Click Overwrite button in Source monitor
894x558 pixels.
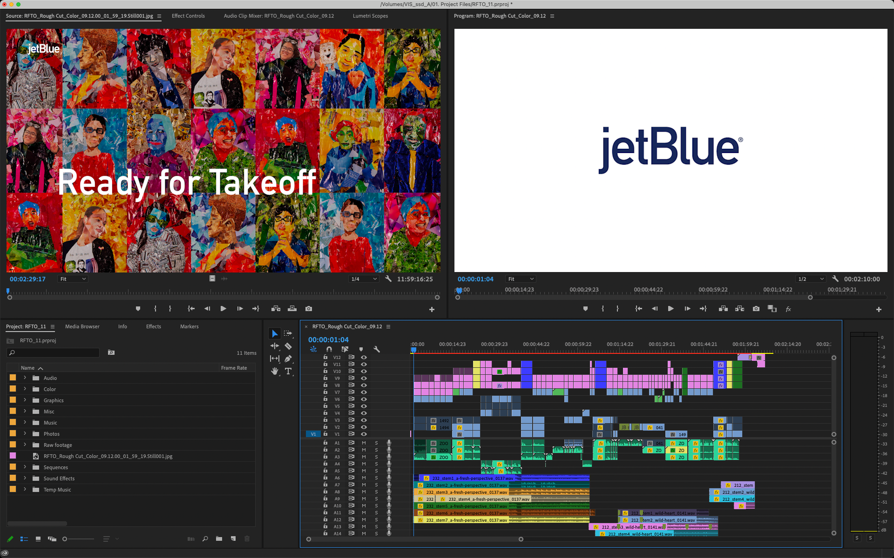point(292,309)
